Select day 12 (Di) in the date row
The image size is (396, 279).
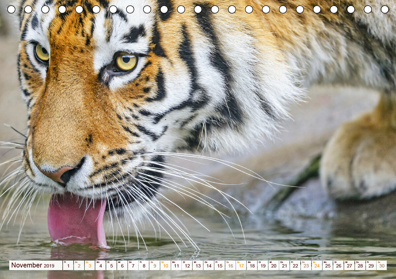point(187,265)
